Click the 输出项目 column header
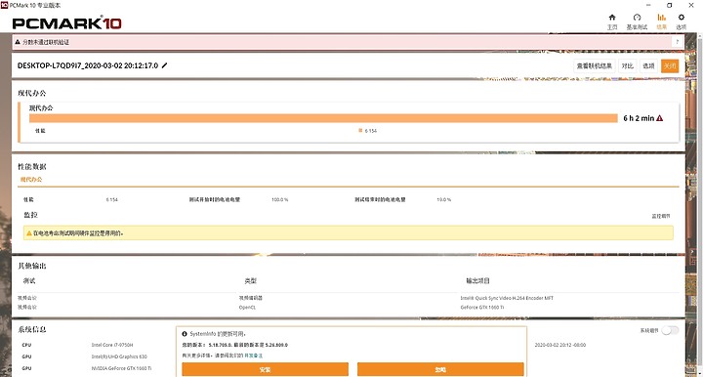The image size is (703, 377). coord(477,281)
